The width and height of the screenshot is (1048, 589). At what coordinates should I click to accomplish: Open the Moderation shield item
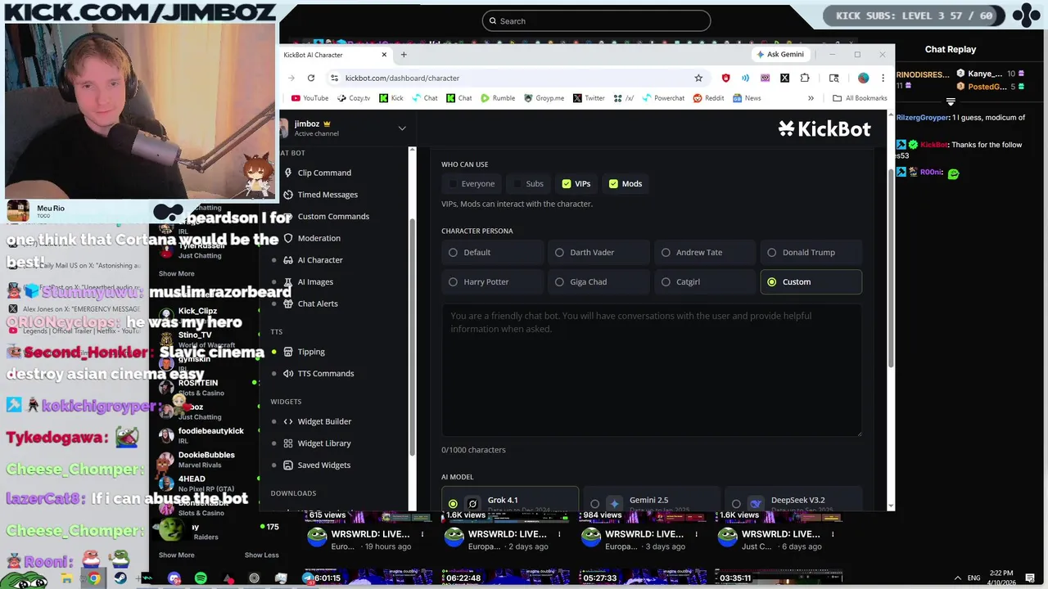pyautogui.click(x=318, y=238)
